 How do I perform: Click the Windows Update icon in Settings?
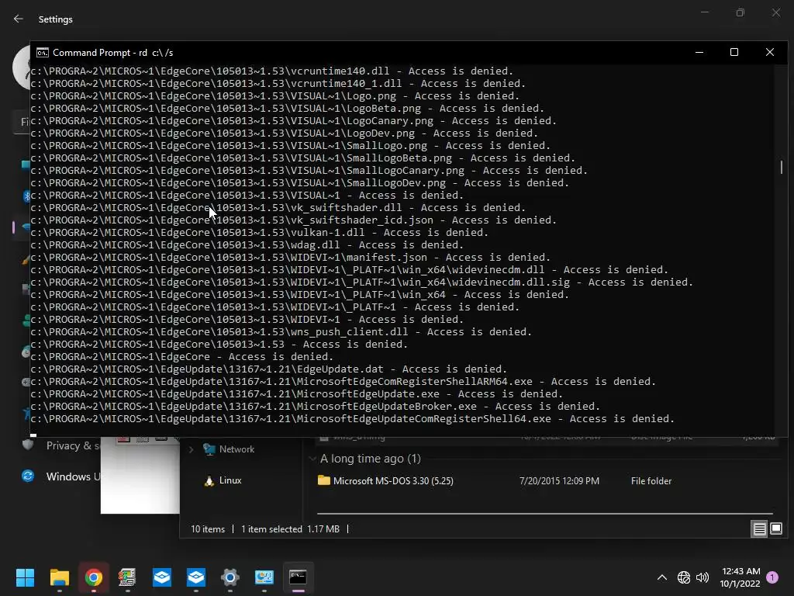(x=28, y=476)
